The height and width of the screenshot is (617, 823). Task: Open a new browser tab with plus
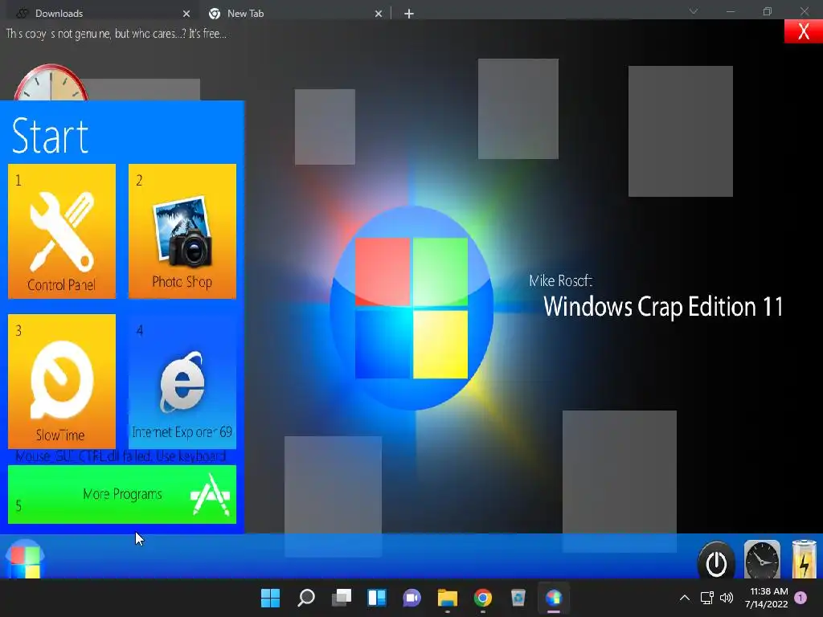coord(409,14)
